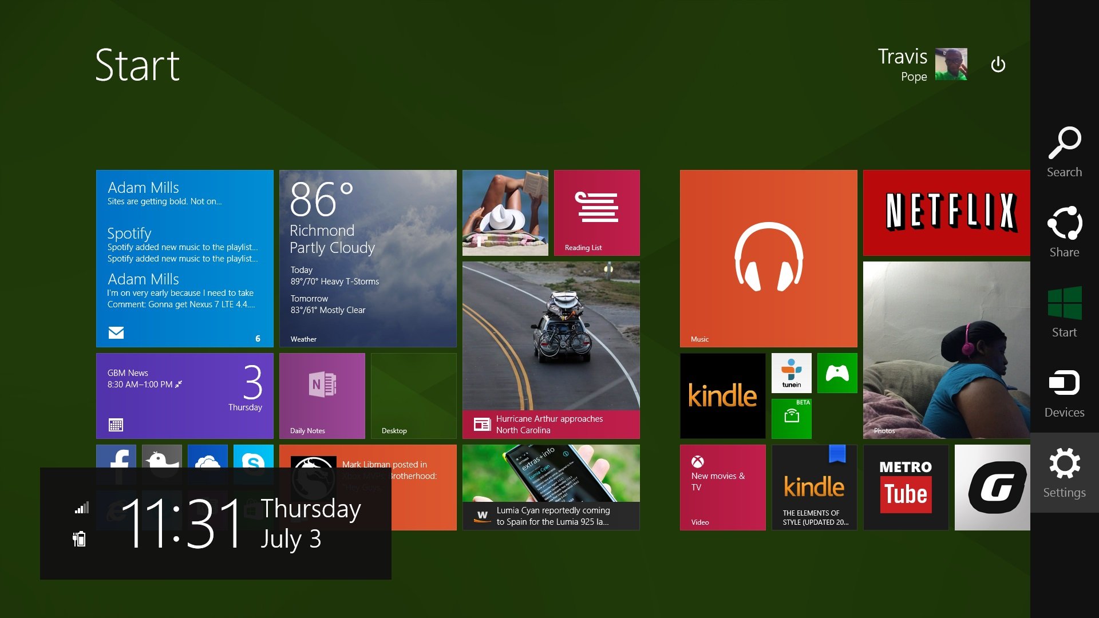Open the Hurricane Arthur news tile
This screenshot has width=1099, height=618.
pos(551,350)
